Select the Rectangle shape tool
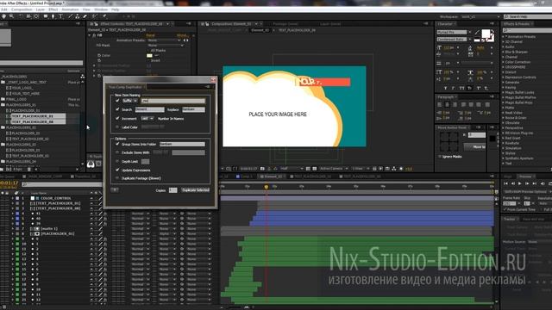The height and width of the screenshot is (310, 552). [x=46, y=16]
